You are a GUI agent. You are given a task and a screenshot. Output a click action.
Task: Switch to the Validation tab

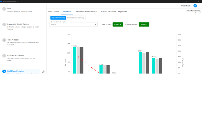[x=67, y=11]
